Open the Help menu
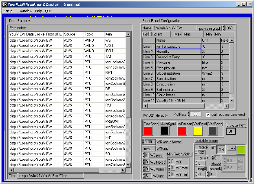 (x=39, y=11)
